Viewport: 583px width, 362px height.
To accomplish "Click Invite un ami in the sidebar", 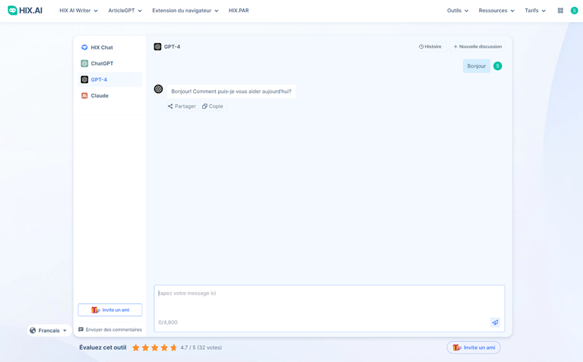I will tap(110, 310).
